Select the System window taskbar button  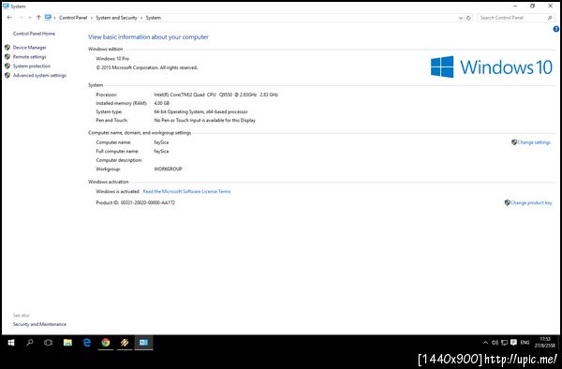point(143,343)
